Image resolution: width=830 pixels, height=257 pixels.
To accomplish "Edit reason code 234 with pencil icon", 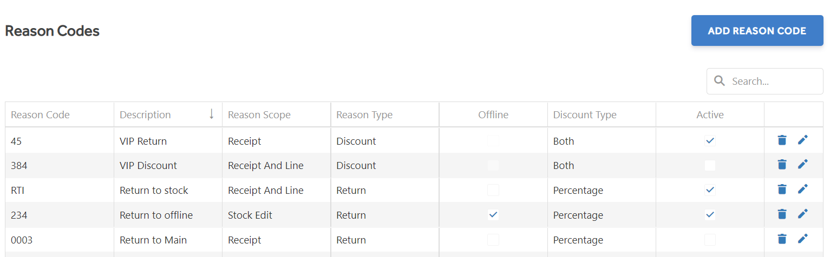I will (x=802, y=214).
